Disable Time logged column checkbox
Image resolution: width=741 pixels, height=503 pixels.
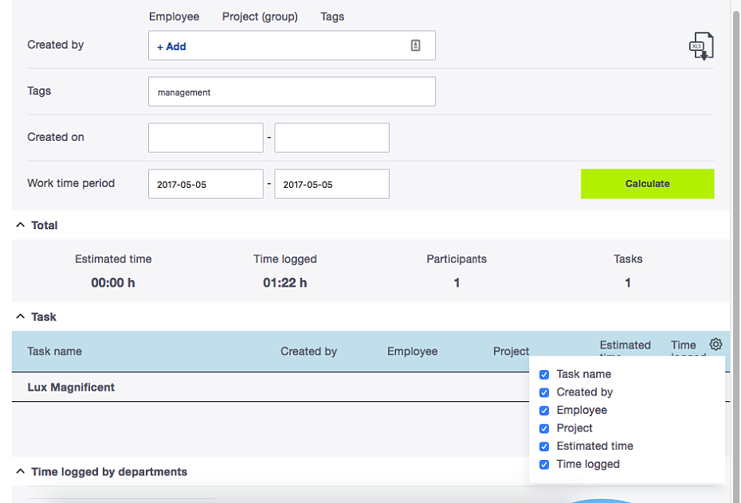(544, 464)
